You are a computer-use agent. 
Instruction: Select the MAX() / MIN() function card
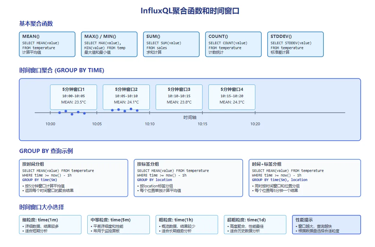pos(109,44)
